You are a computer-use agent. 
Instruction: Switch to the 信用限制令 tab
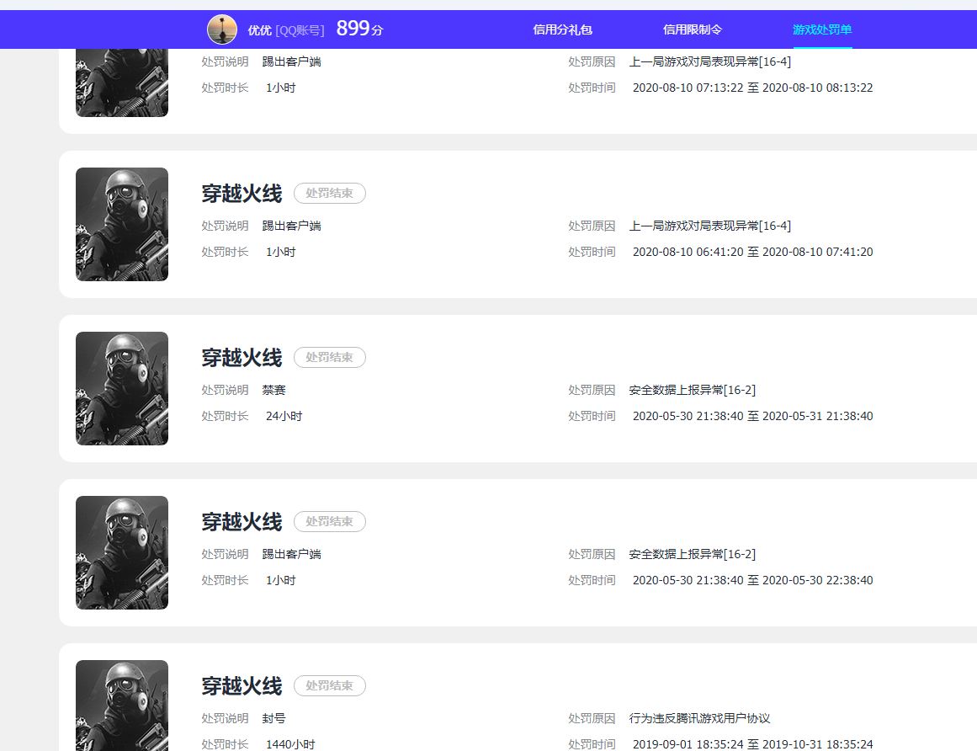click(x=693, y=29)
